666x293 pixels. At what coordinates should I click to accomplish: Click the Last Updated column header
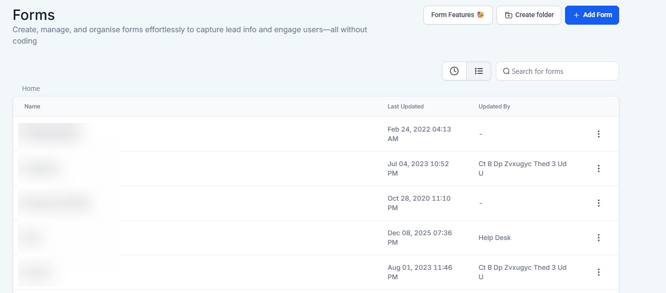coord(405,107)
